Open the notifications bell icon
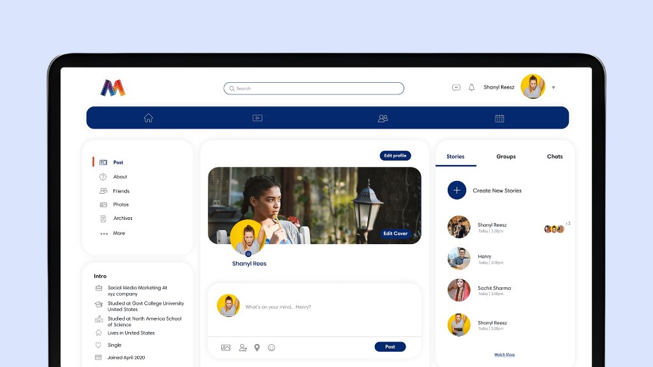Screen dimensions: 653x367 click(472, 87)
